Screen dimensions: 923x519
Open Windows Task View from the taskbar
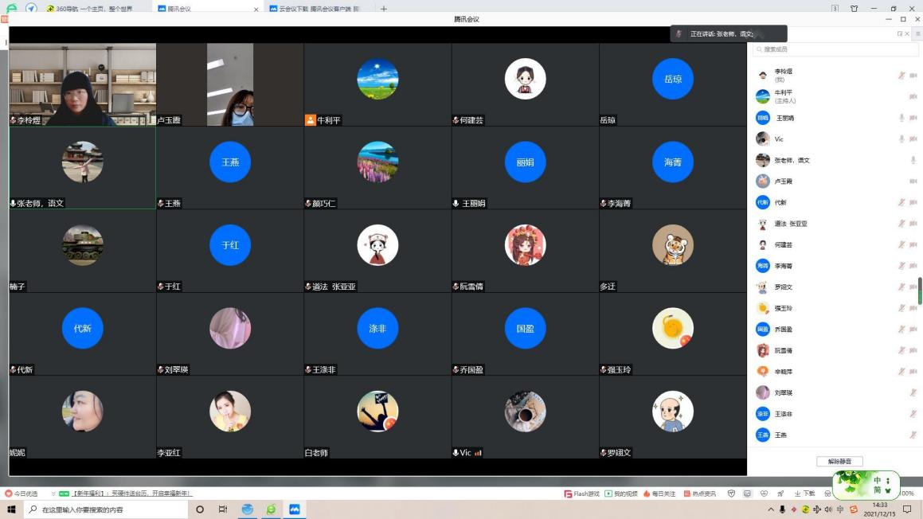[223, 509]
